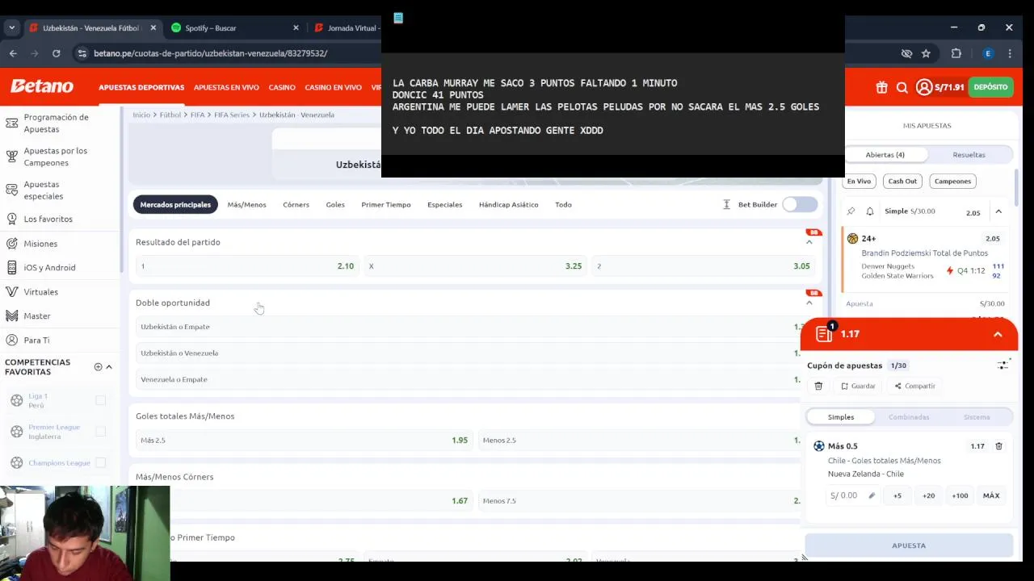The width and height of the screenshot is (1034, 581).
Task: Switch to the Córners market tab
Action: click(296, 204)
